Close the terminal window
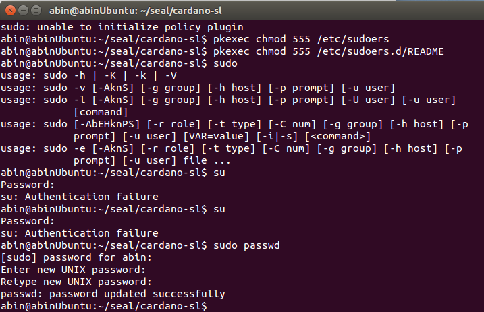484x312 pixels. [x=9, y=10]
